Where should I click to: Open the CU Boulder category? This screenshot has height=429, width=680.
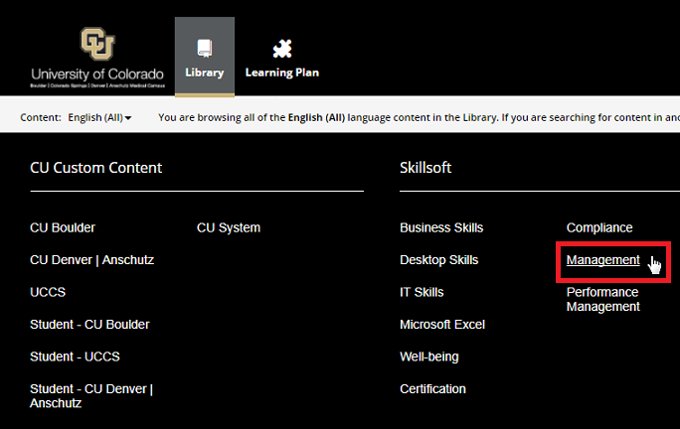pyautogui.click(x=63, y=228)
